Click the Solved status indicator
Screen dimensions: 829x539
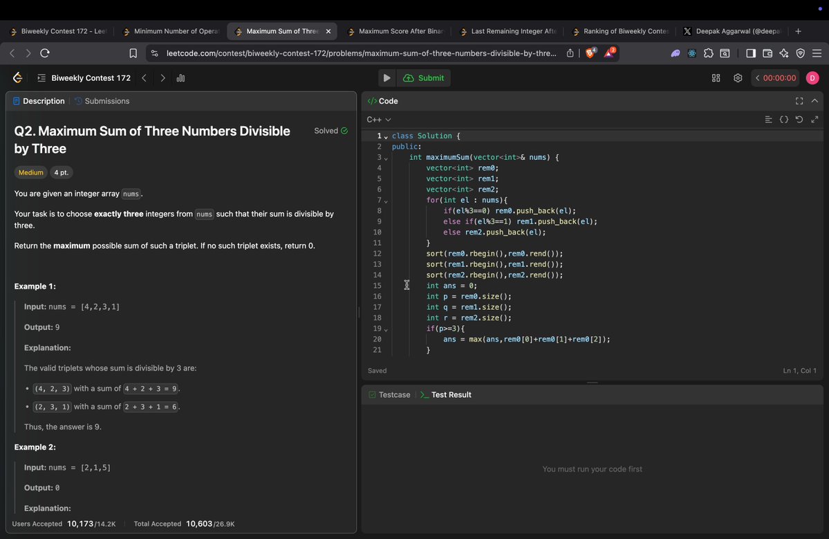coord(331,131)
